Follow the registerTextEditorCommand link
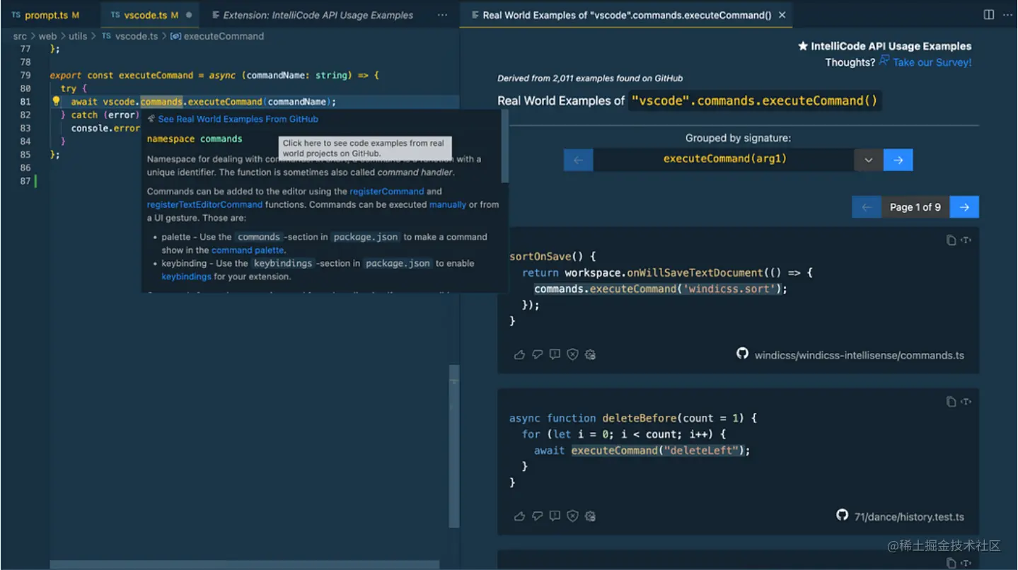This screenshot has height=570, width=1018. click(x=204, y=204)
